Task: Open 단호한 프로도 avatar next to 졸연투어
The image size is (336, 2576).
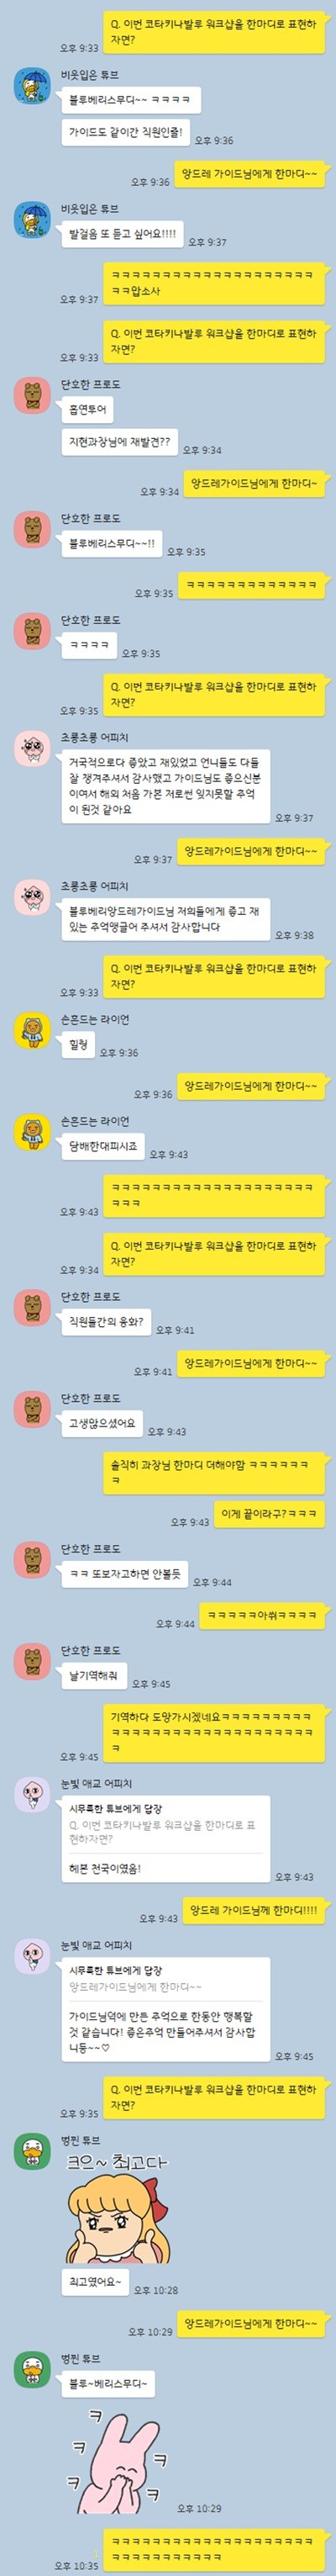Action: (x=32, y=395)
